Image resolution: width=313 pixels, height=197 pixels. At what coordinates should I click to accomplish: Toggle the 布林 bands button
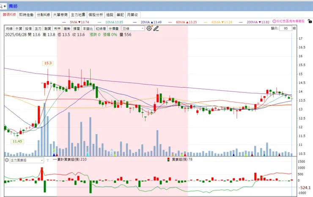tap(57, 29)
